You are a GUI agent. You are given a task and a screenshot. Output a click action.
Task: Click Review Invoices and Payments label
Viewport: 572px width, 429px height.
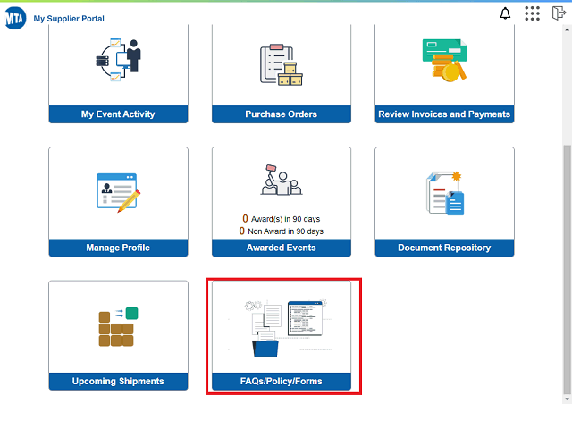[444, 114]
